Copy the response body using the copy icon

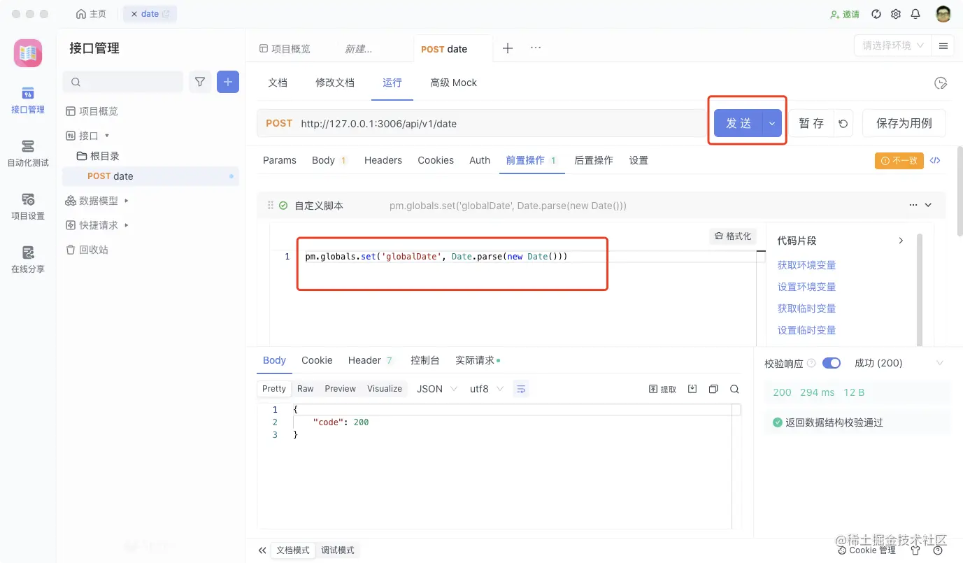pos(713,389)
